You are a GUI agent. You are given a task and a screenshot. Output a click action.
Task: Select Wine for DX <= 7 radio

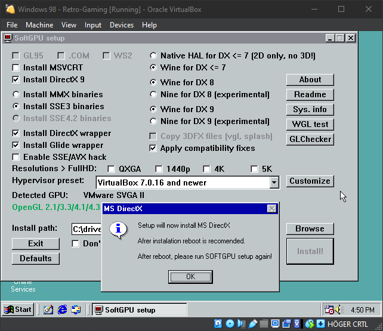click(x=153, y=67)
